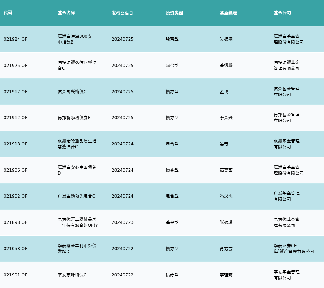Click date 20240725 in 021912.OF row

point(122,118)
